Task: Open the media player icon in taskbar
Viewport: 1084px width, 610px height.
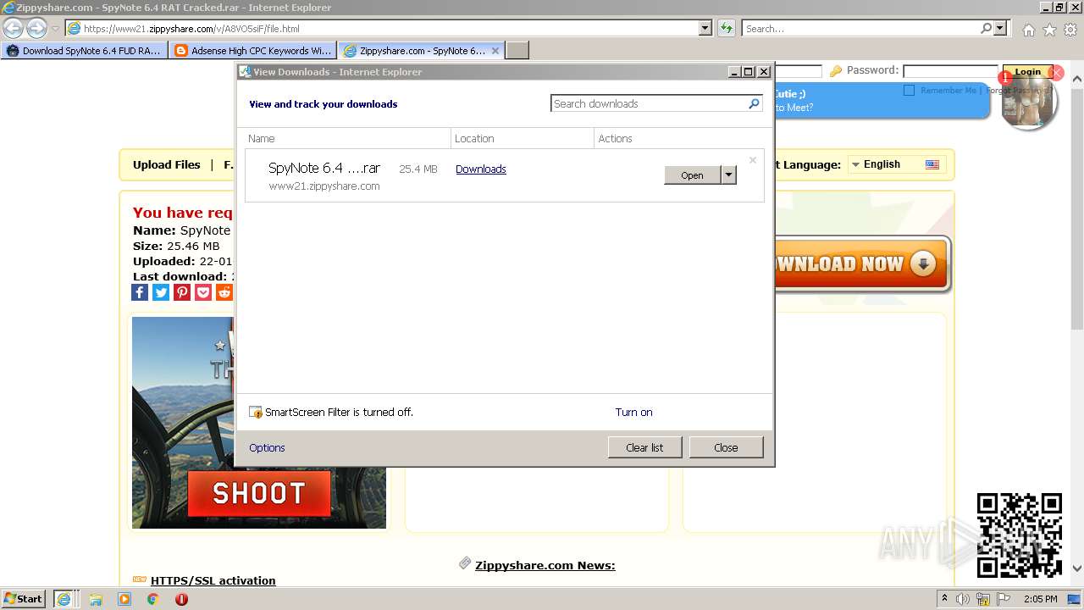Action: [x=124, y=599]
